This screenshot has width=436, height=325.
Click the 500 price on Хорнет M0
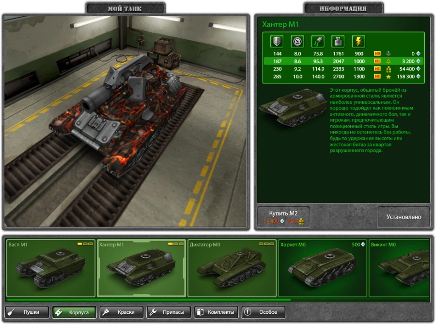[356, 244]
